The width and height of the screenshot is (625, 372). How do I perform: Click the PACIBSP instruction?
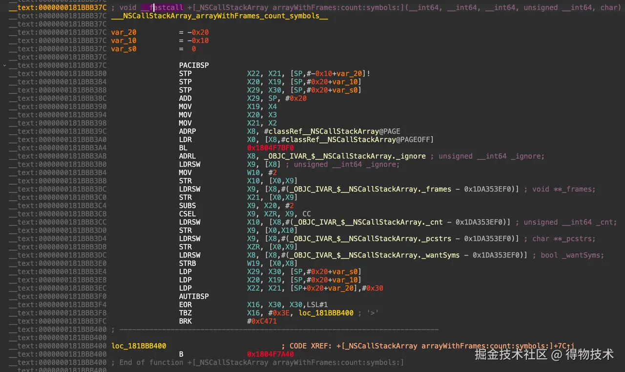(194, 65)
